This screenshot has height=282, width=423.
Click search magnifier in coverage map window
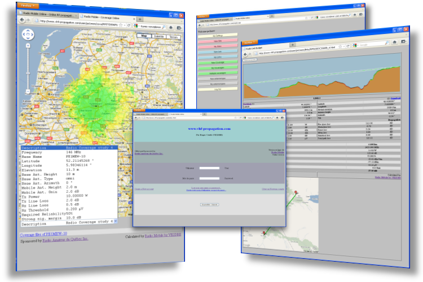tap(164, 27)
